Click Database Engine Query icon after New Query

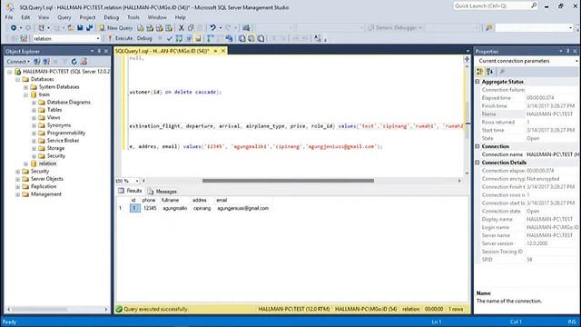pyautogui.click(x=141, y=28)
